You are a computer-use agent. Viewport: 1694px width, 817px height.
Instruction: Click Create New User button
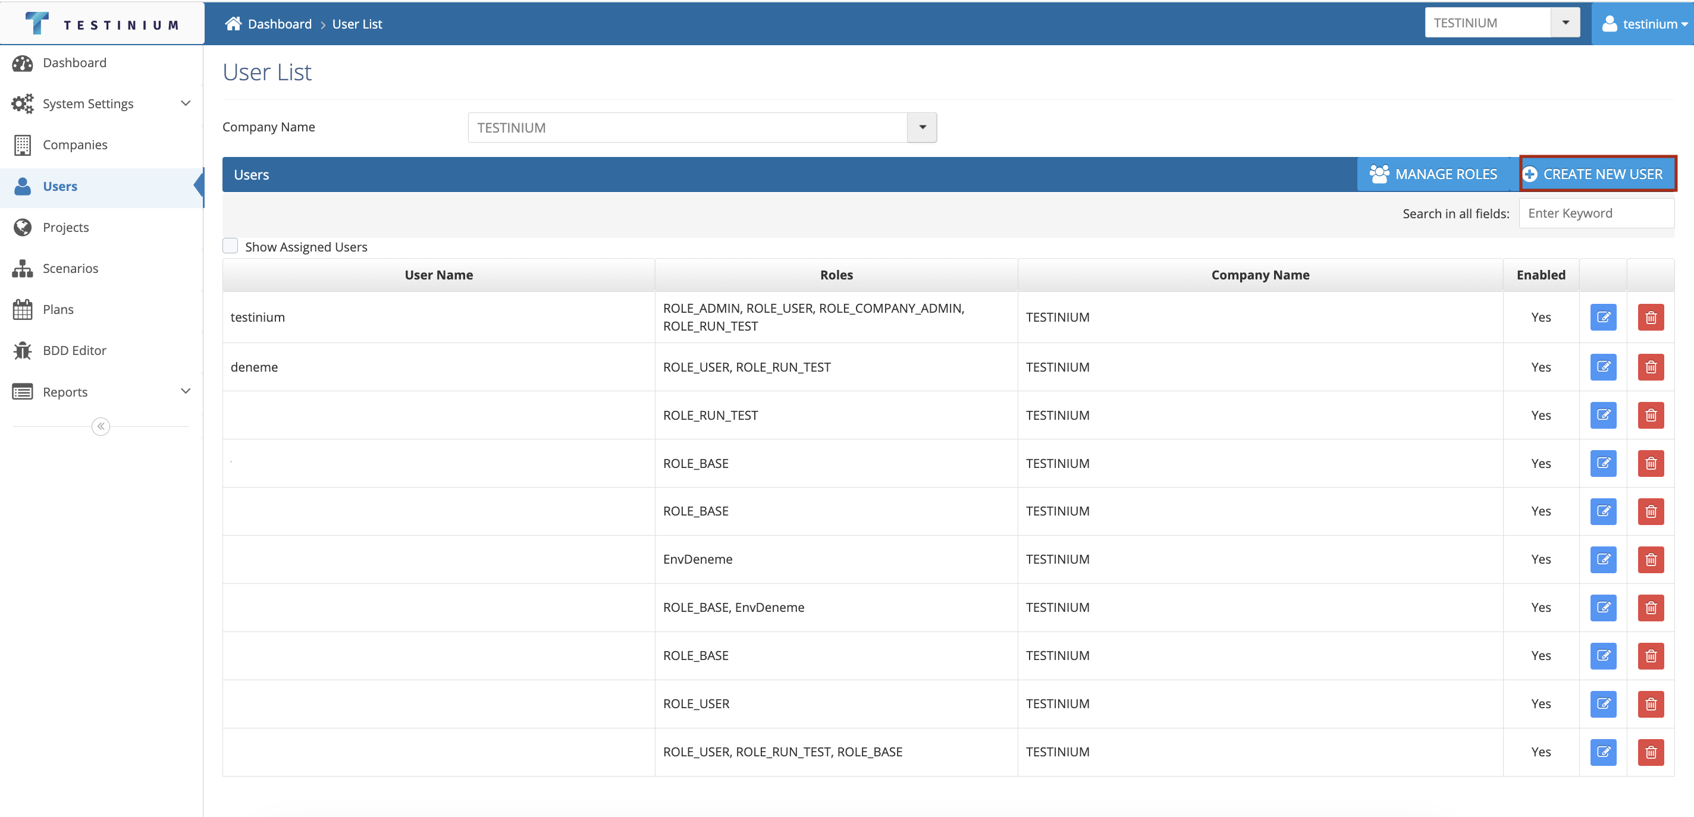coord(1597,174)
